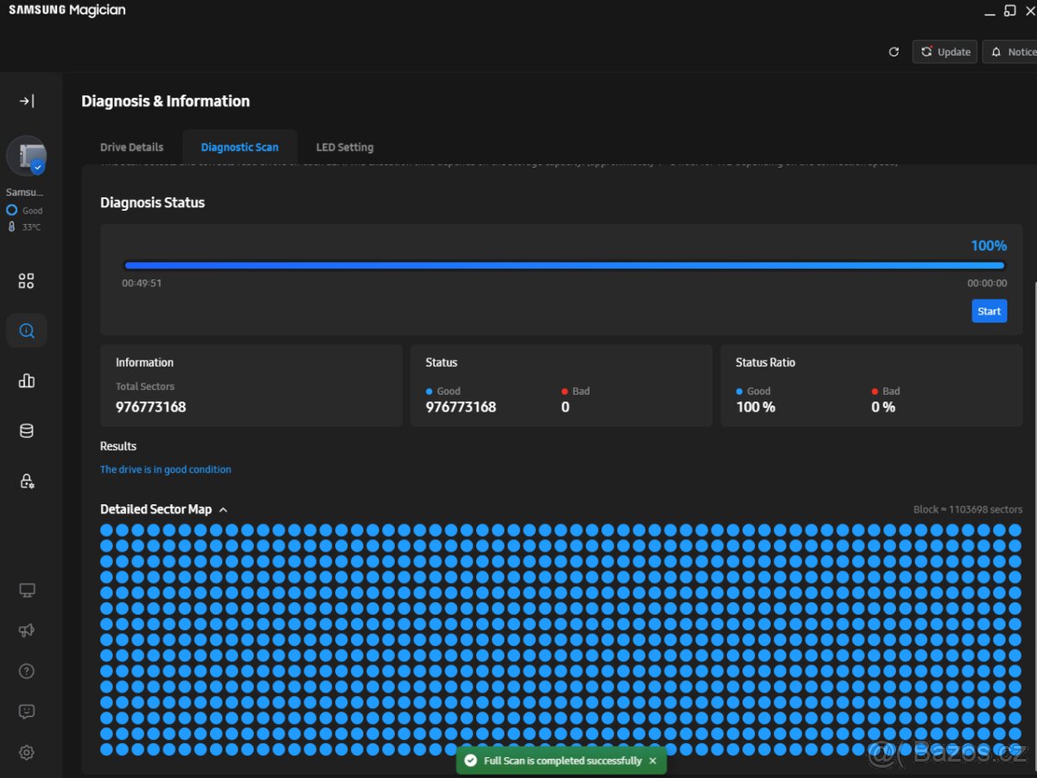Open the database cylinder icon in sidebar

[27, 430]
